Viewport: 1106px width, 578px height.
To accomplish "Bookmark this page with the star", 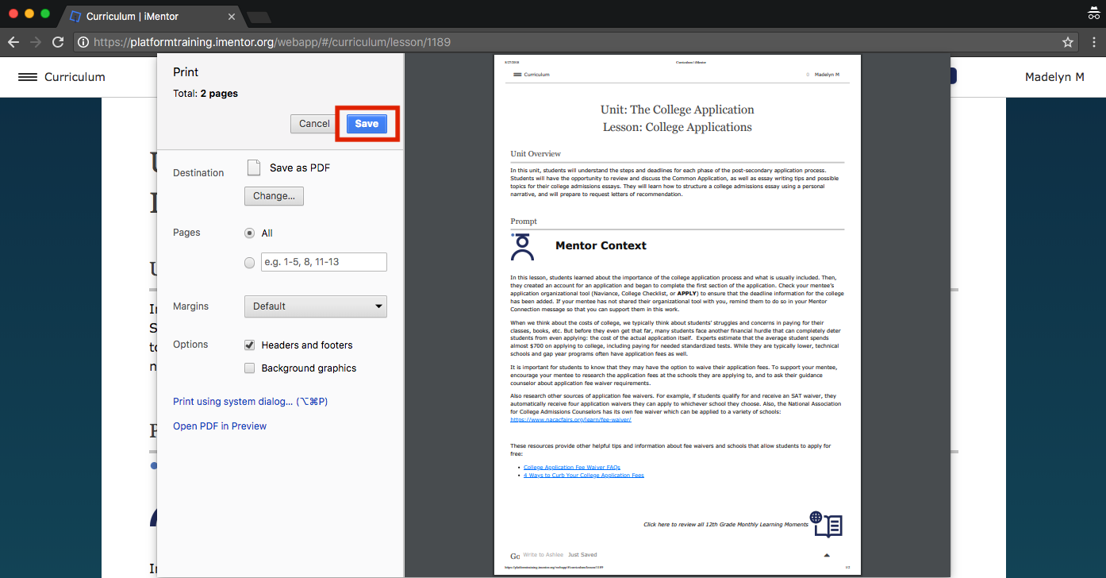I will pyautogui.click(x=1068, y=42).
